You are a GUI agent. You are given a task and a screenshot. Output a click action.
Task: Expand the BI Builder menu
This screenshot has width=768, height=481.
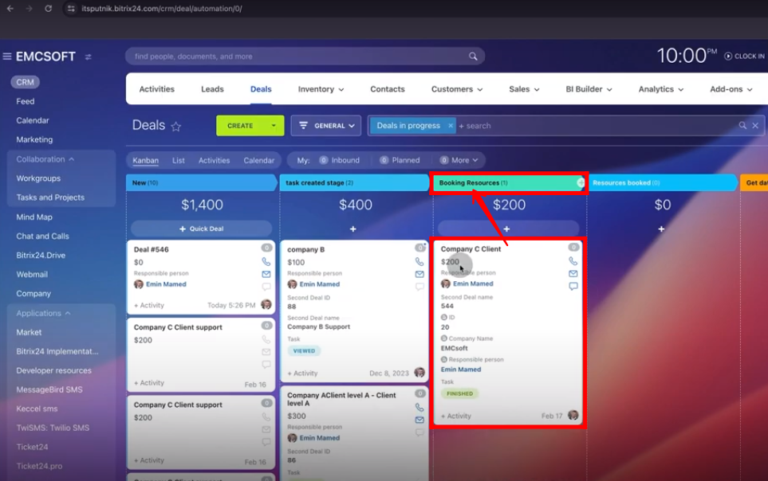pos(589,89)
